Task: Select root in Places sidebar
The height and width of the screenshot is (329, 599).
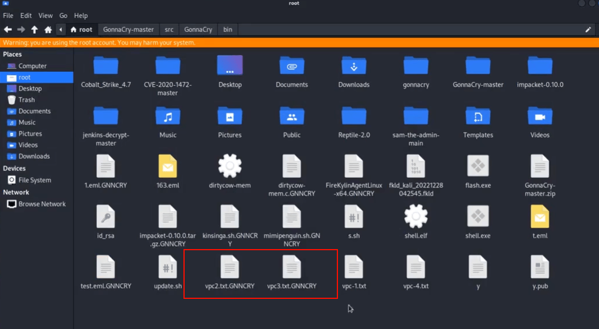Action: click(36, 77)
